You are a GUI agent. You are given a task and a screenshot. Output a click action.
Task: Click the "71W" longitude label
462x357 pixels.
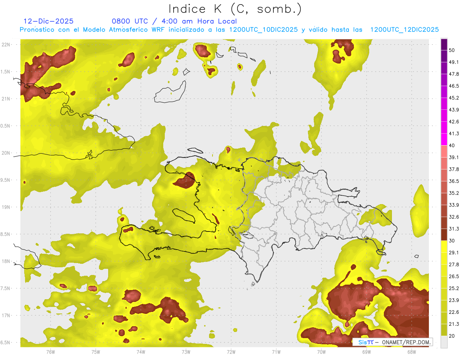(276, 352)
